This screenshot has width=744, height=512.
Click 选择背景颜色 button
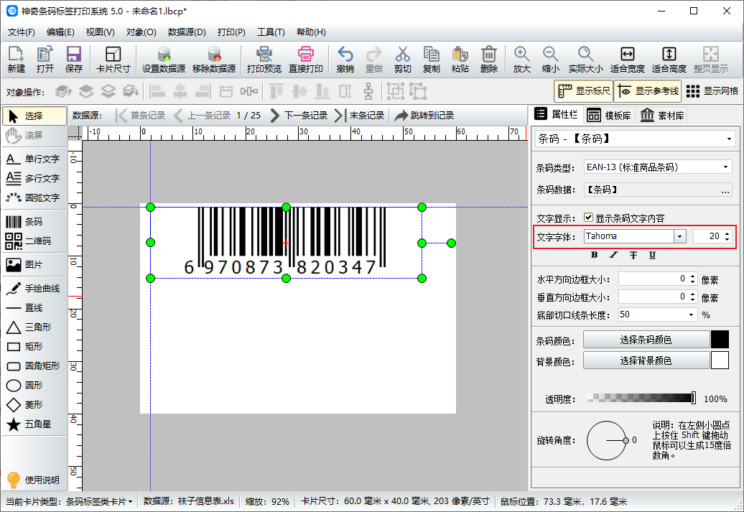coord(646,360)
